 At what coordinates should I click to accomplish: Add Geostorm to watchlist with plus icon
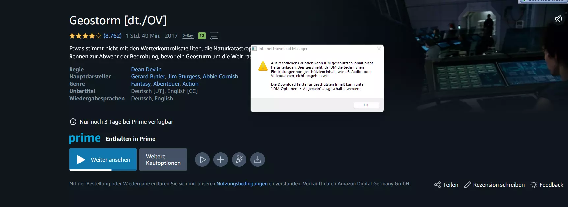click(221, 160)
